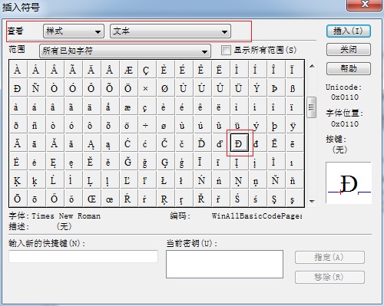Image resolution: width=384 pixels, height=306 pixels.
Task: Select the Ň capital caron cell
Action: pyautogui.click(x=276, y=180)
